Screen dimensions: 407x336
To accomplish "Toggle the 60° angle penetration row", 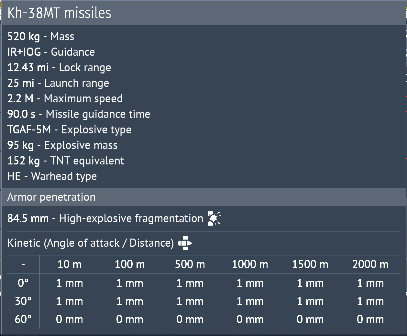I will tap(23, 319).
